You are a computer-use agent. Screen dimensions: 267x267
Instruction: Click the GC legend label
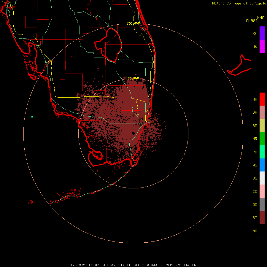255,204
